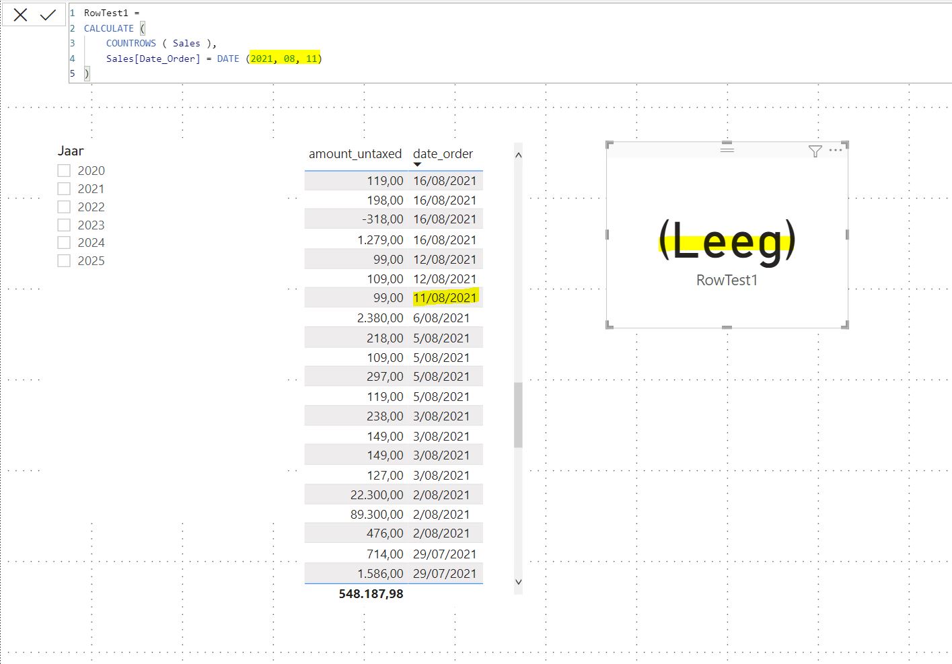This screenshot has width=952, height=664.
Task: Toggle the 2025 year checkbox
Action: click(x=64, y=261)
